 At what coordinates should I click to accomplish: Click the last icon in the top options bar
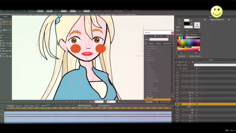(138, 11)
